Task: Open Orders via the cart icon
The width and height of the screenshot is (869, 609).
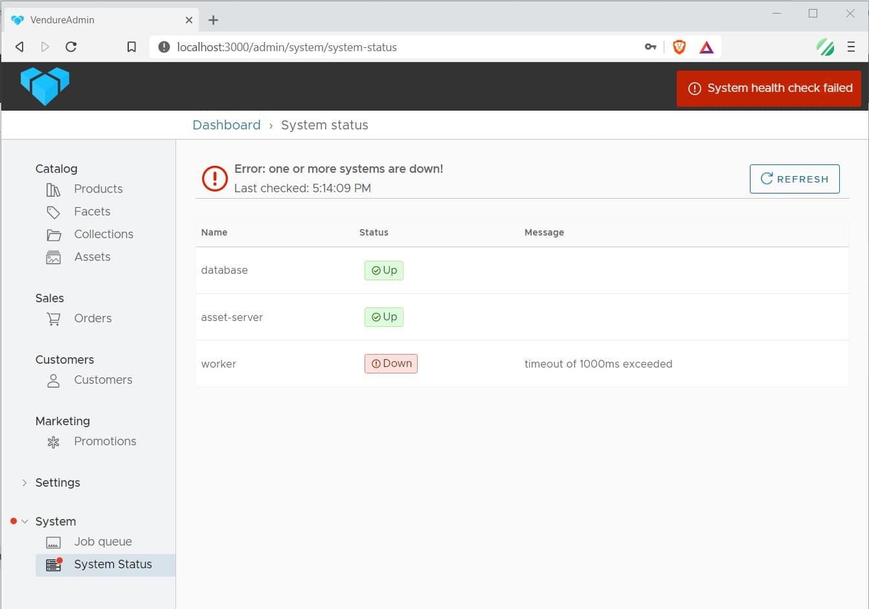Action: (53, 318)
